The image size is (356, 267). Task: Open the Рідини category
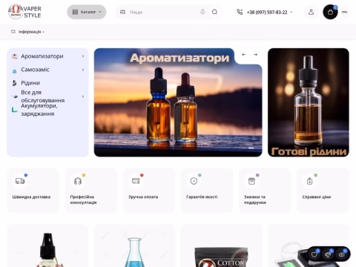coord(30,83)
